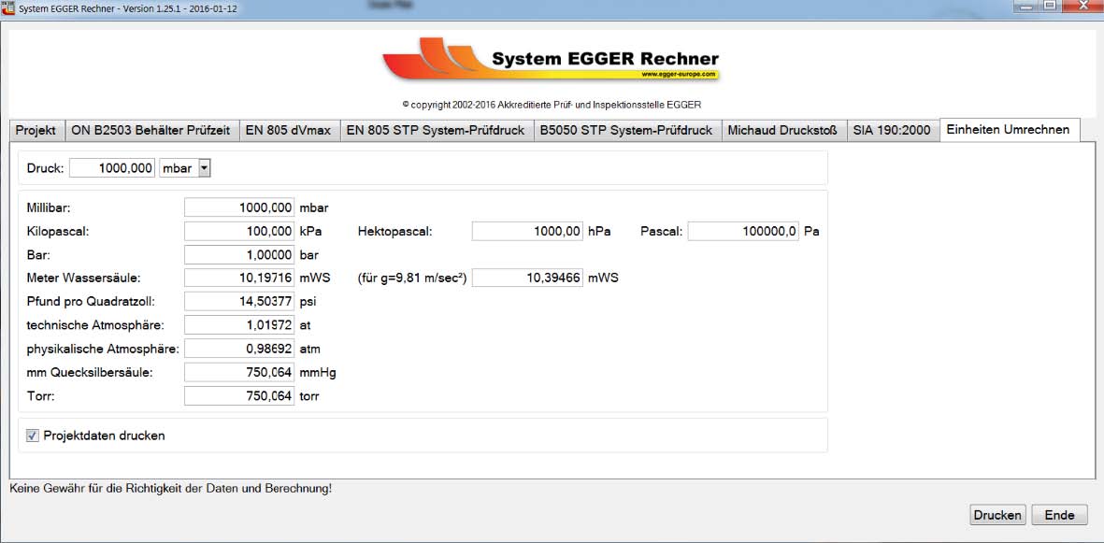Click the 'Hektopascal:' label
The width and height of the screenshot is (1104, 543).
click(x=394, y=231)
